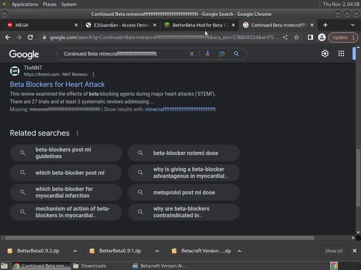
Task: Go to Google homepage via logo
Action: pos(24,54)
